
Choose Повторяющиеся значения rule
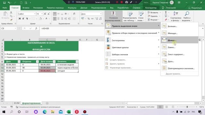point(179,68)
